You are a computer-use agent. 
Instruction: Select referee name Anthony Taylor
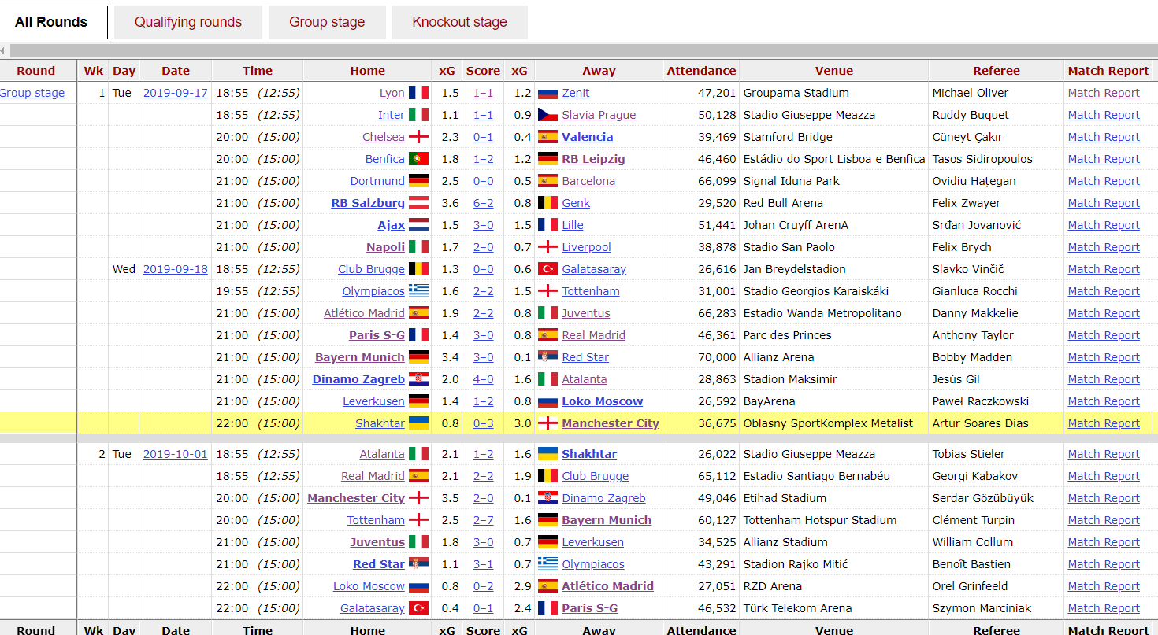(x=973, y=335)
